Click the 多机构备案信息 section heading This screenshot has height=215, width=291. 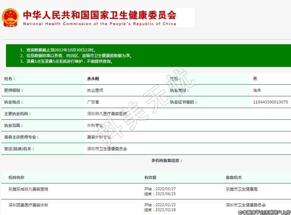[167, 160]
